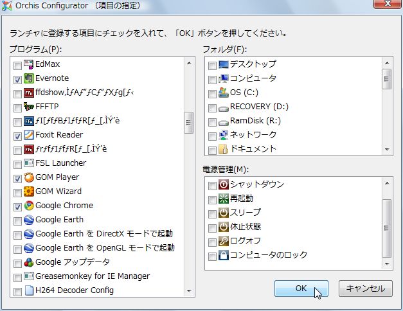
Task: Click program list scrollbar down arrow
Action: tap(189, 291)
